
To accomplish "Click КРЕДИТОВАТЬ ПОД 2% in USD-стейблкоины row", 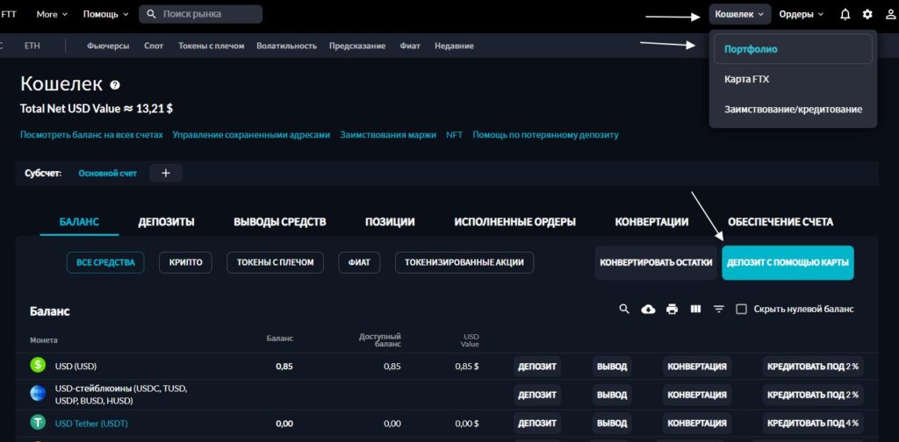I will point(813,395).
